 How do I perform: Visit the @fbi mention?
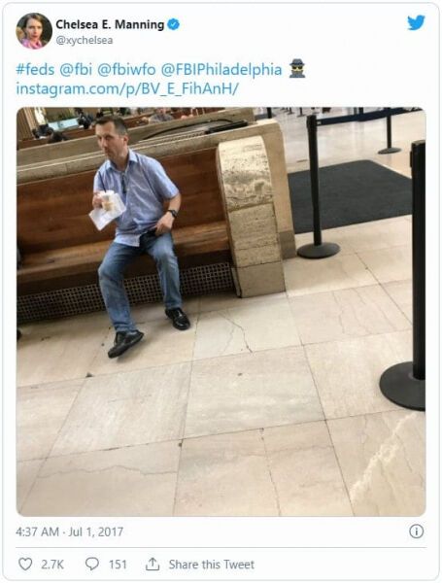(x=76, y=70)
